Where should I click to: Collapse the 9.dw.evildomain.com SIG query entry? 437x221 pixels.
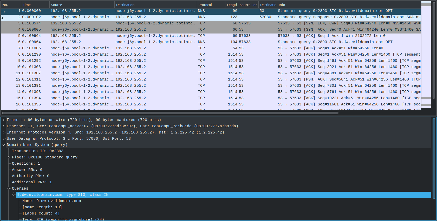14,195
